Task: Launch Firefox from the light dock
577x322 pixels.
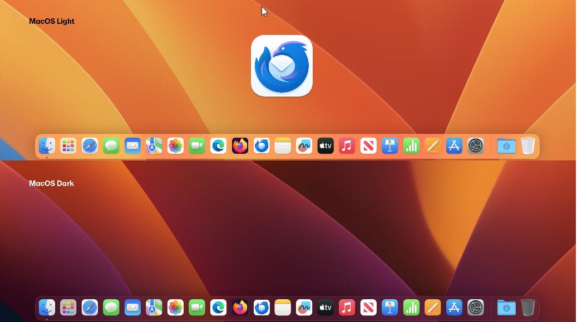Action: click(x=240, y=146)
